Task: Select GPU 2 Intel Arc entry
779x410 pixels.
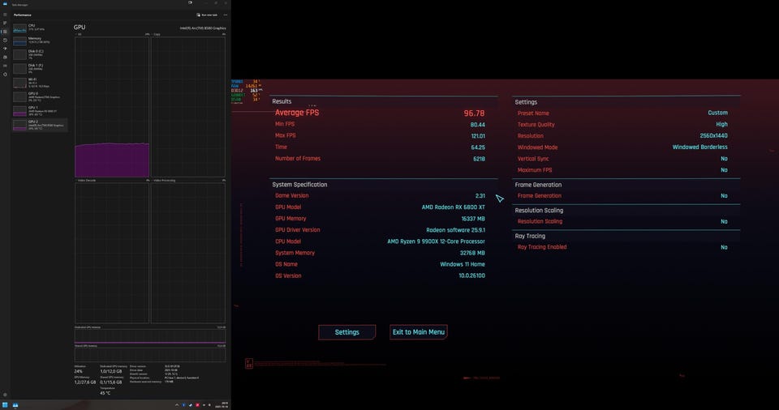Action: point(40,125)
